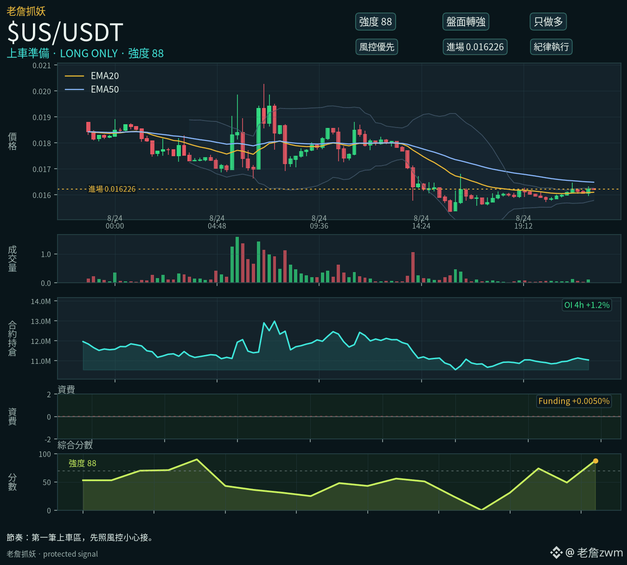Click the 8/24 04:48 time axis label
This screenshot has width=627, height=565.
pyautogui.click(x=217, y=222)
